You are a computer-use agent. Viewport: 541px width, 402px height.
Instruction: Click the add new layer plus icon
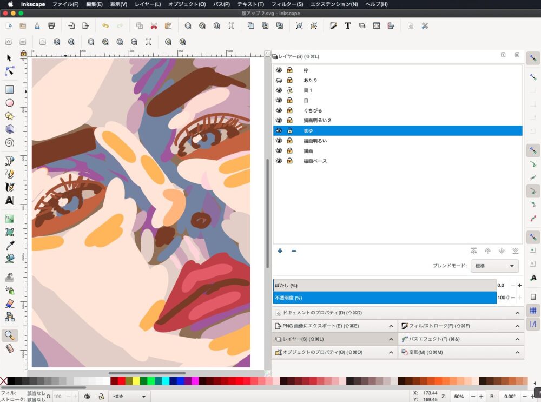[280, 251]
